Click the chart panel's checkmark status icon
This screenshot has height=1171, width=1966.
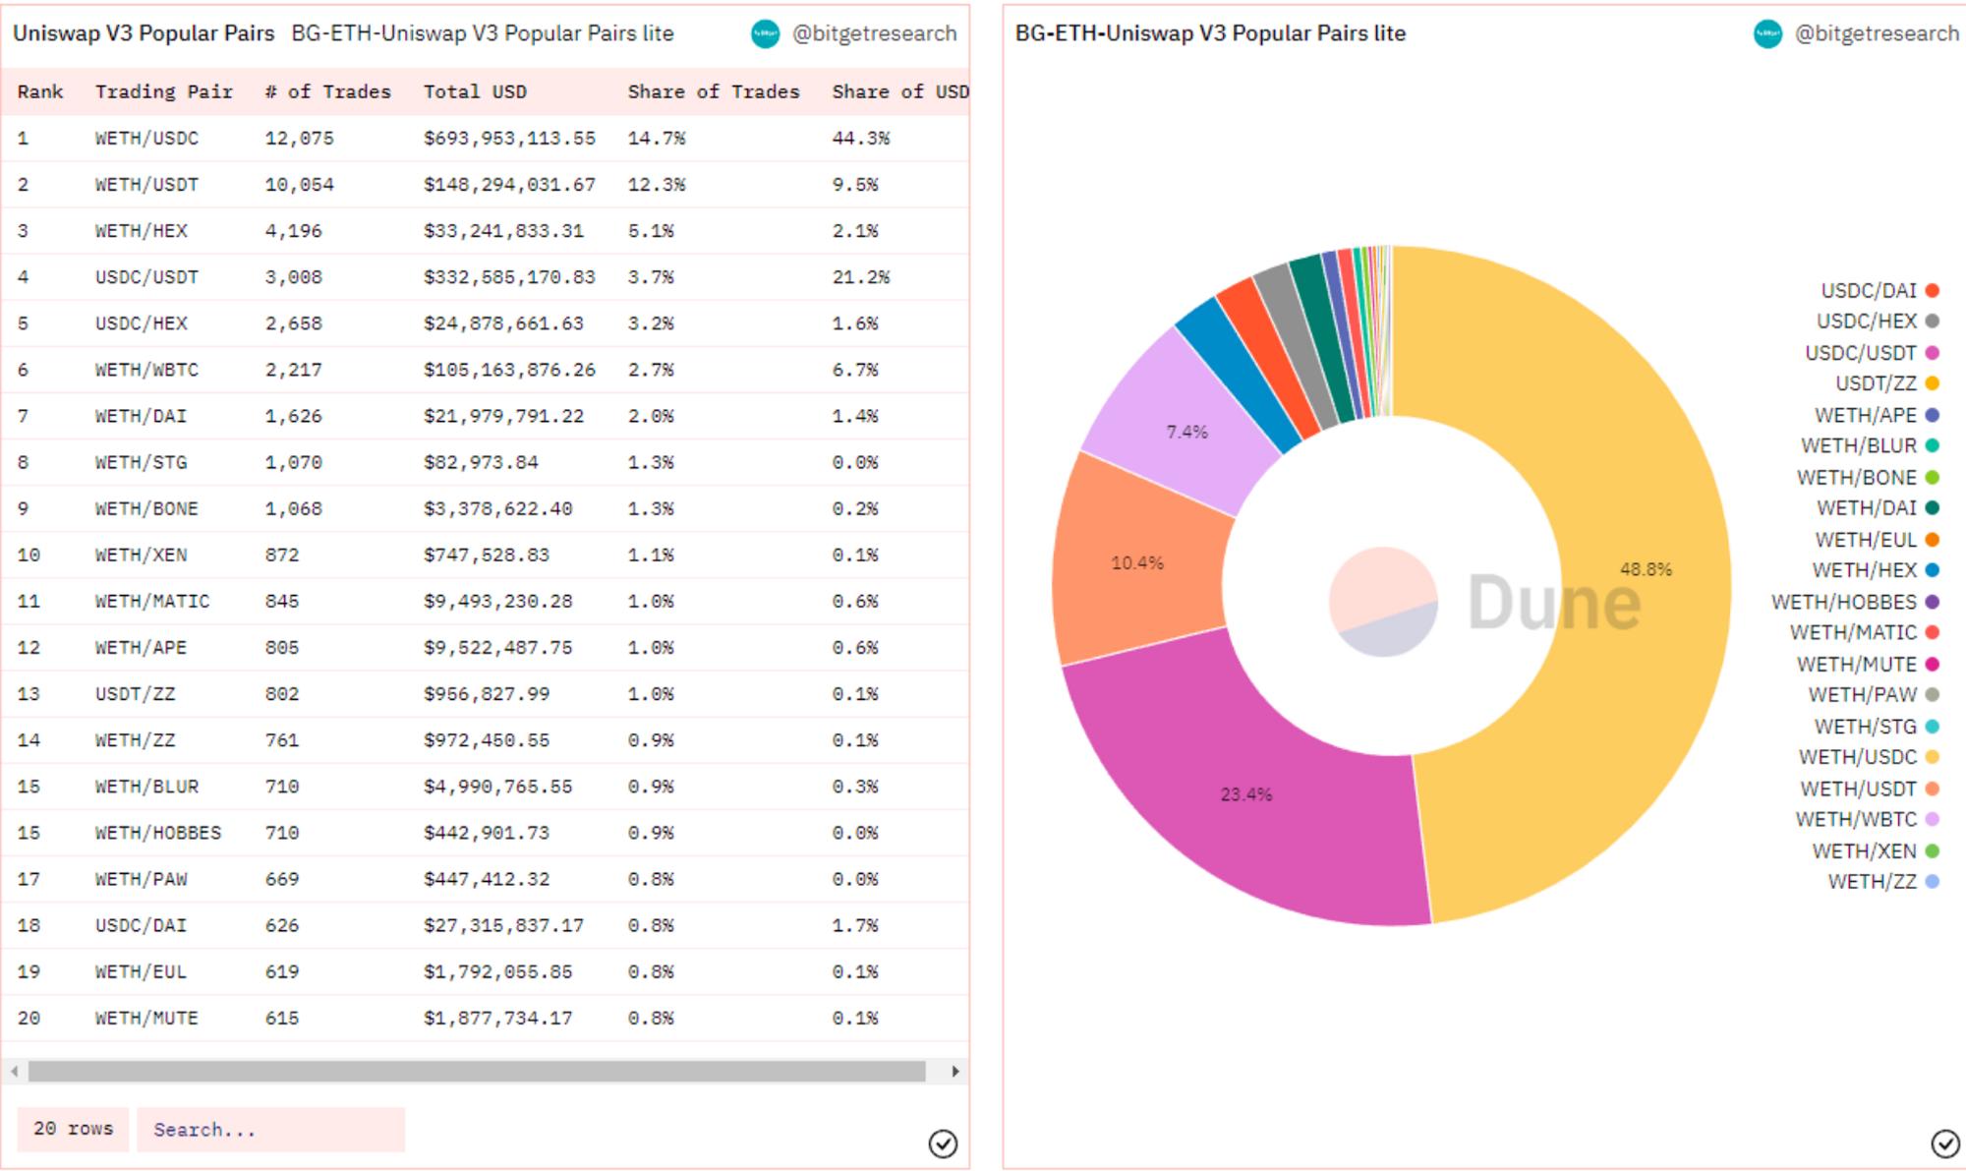(x=1944, y=1143)
